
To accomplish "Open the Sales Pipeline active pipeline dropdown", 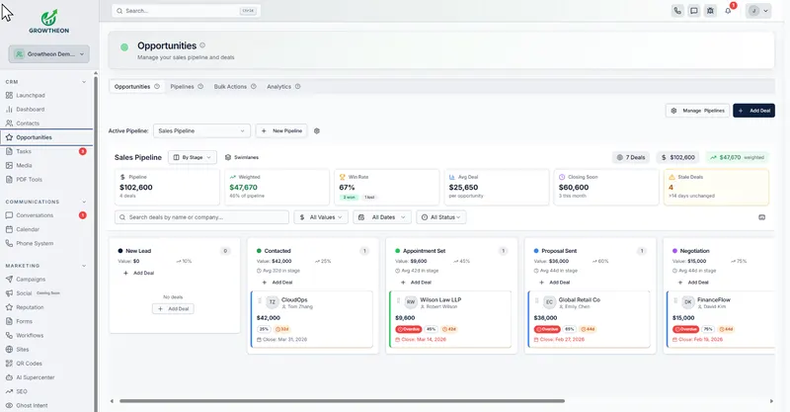I will coord(201,131).
